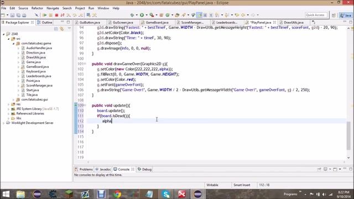The height and width of the screenshot is (199, 354).
Task: Click the editor scroll down arrow
Action: 349,158
